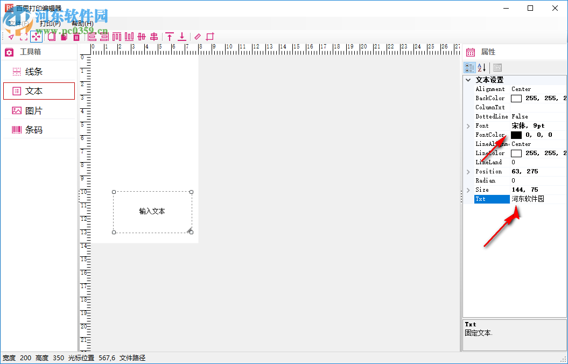Viewport: 568px width, 364px height.
Task: Select the 线条 line tool
Action: point(39,72)
